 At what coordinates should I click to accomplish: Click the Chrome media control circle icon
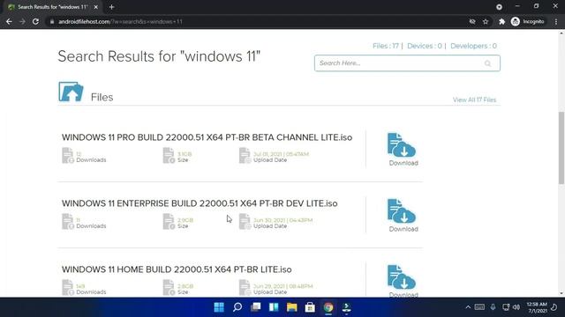coord(499,7)
